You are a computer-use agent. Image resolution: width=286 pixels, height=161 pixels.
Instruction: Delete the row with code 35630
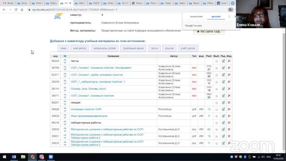click(x=229, y=129)
